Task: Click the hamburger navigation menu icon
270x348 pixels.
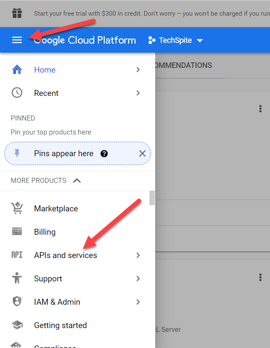Action: click(17, 40)
